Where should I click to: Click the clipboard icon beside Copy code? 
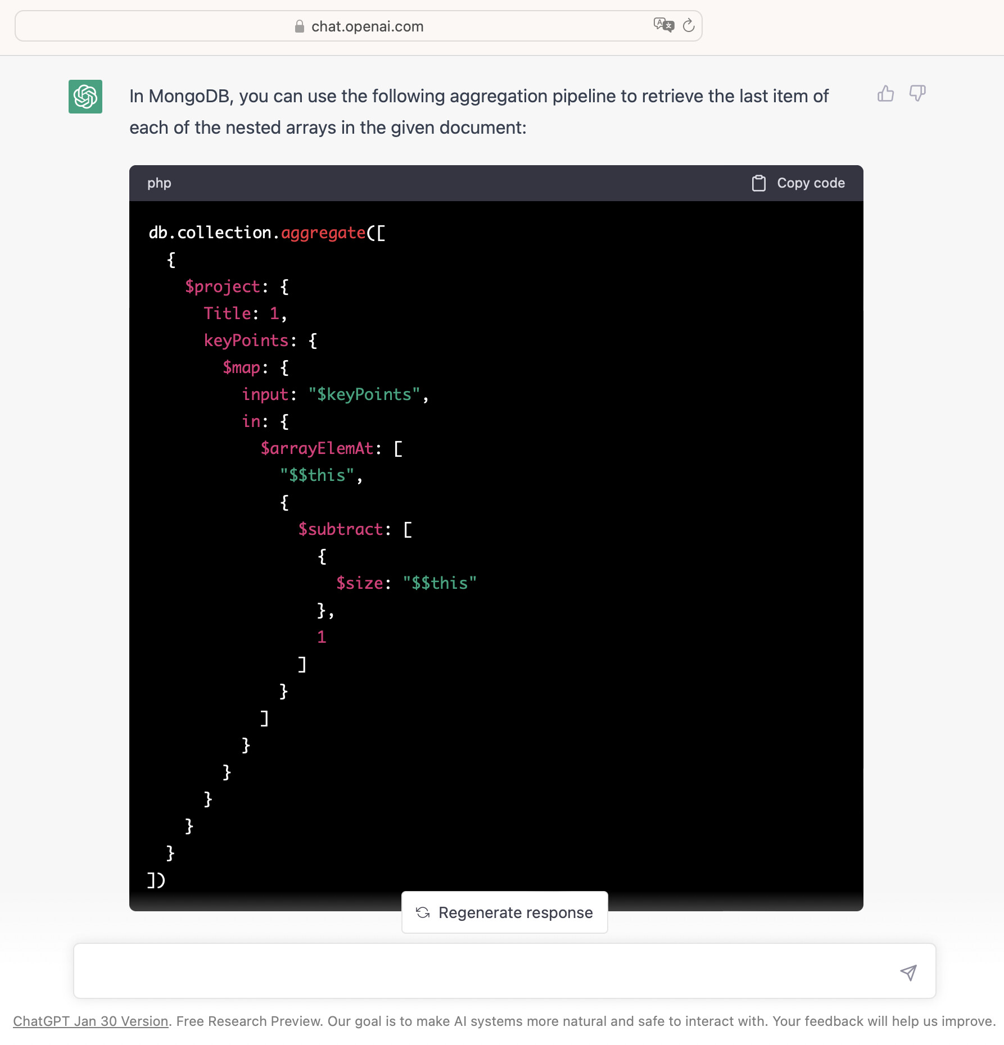coord(758,183)
